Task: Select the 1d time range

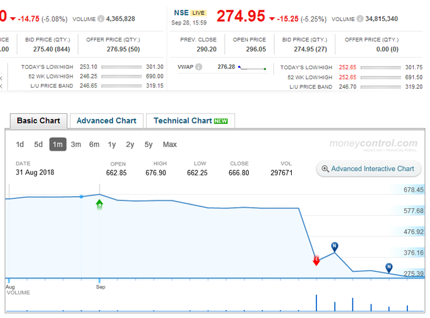Action: (x=20, y=145)
